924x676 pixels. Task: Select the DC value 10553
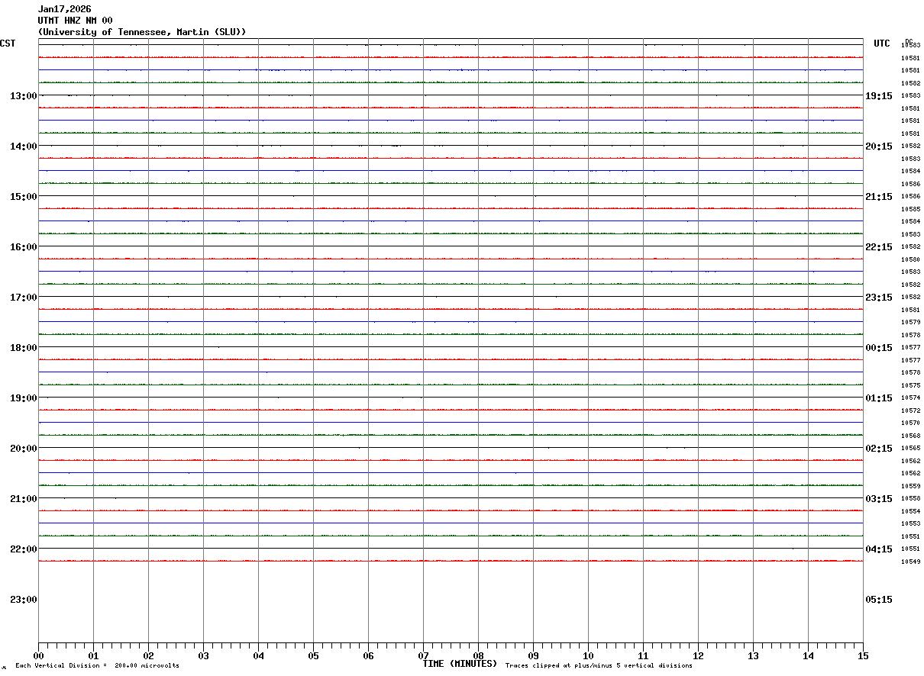(x=910, y=523)
